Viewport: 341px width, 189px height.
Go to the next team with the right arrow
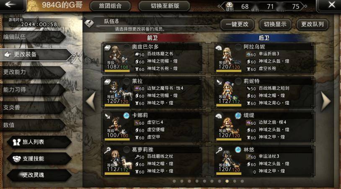coord(326,101)
